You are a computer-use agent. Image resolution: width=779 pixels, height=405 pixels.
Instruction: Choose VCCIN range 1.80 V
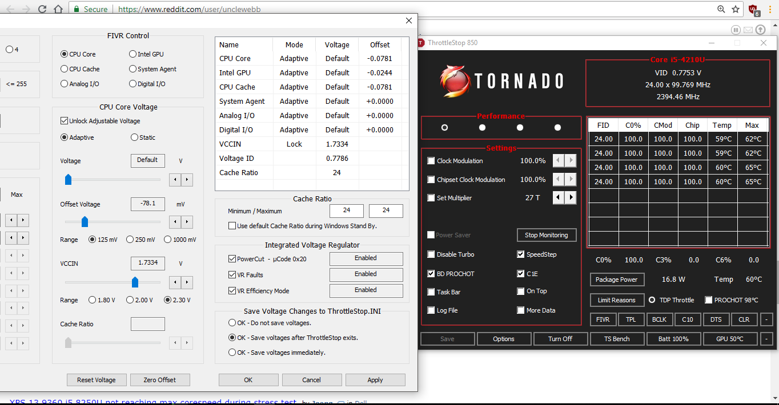coord(93,300)
